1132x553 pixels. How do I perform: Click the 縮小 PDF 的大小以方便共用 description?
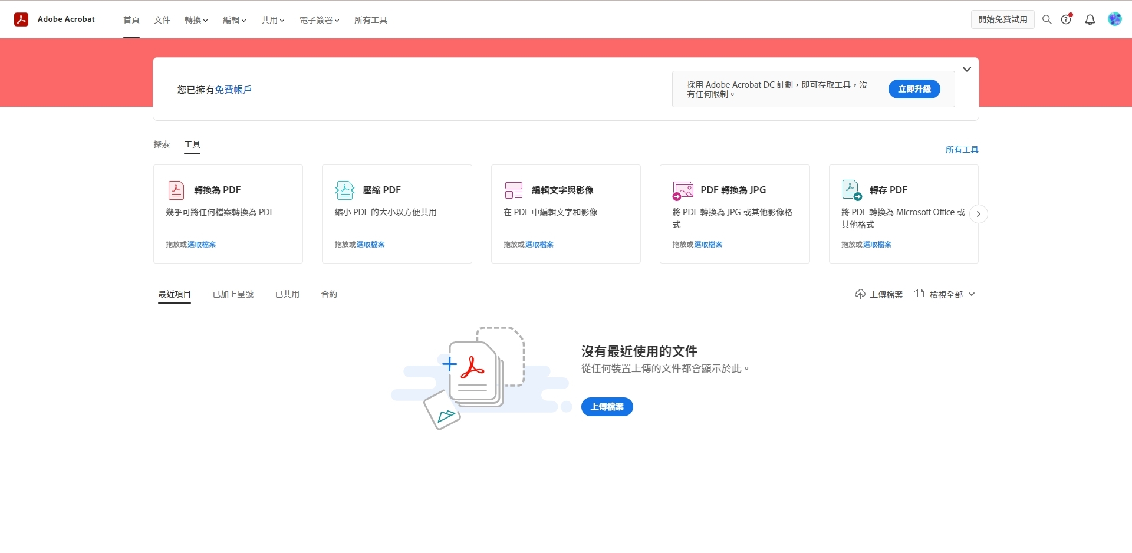tap(386, 212)
